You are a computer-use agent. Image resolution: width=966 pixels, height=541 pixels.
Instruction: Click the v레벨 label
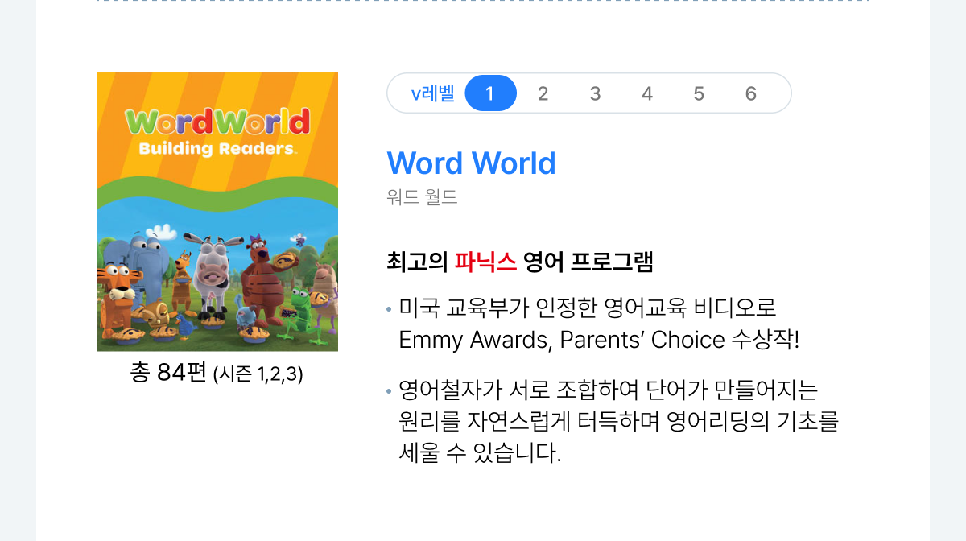click(x=433, y=93)
